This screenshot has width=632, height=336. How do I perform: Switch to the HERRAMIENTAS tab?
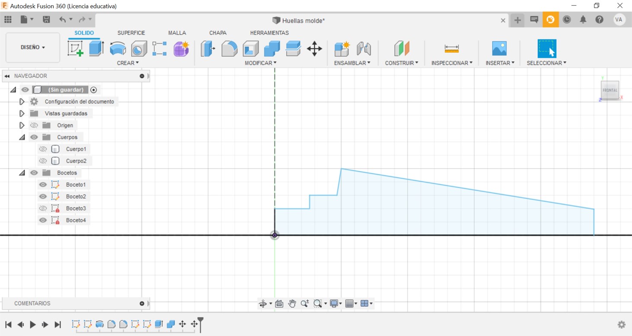269,33
